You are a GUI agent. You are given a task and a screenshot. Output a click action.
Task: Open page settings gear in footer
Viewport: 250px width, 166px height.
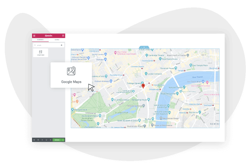tap(34, 140)
